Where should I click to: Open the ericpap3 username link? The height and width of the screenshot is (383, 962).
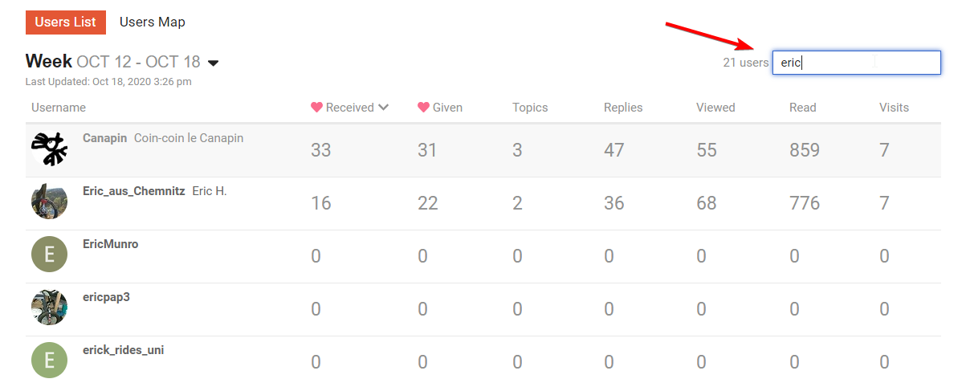(106, 297)
